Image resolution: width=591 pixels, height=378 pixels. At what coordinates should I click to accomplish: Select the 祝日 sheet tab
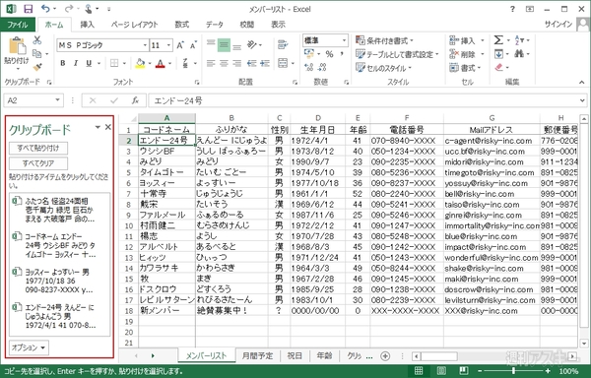(x=295, y=355)
